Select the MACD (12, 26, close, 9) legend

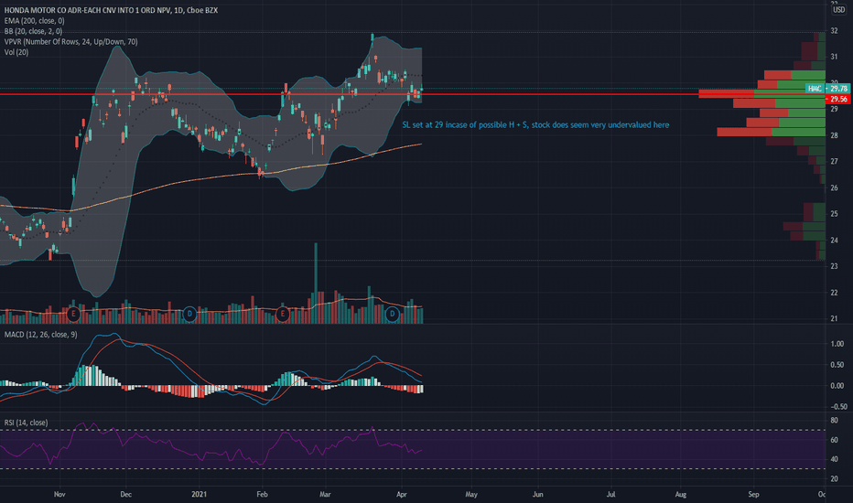coord(41,335)
